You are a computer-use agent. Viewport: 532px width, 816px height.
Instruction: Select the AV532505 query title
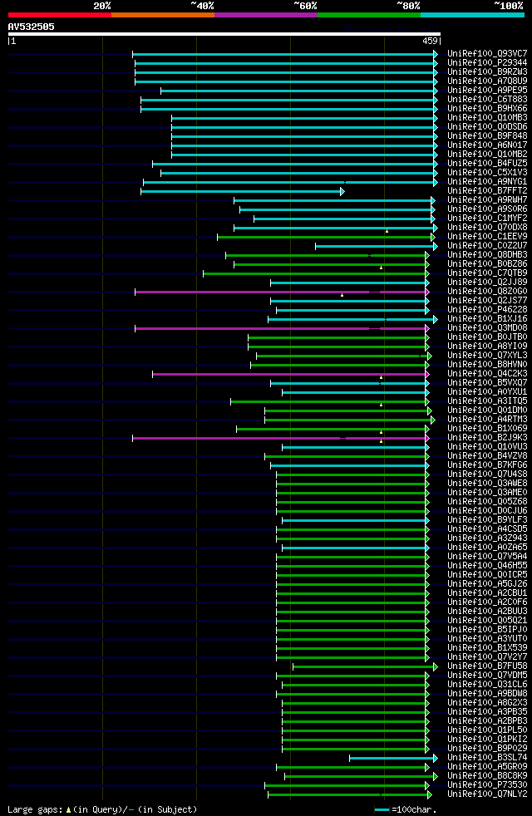[32, 27]
